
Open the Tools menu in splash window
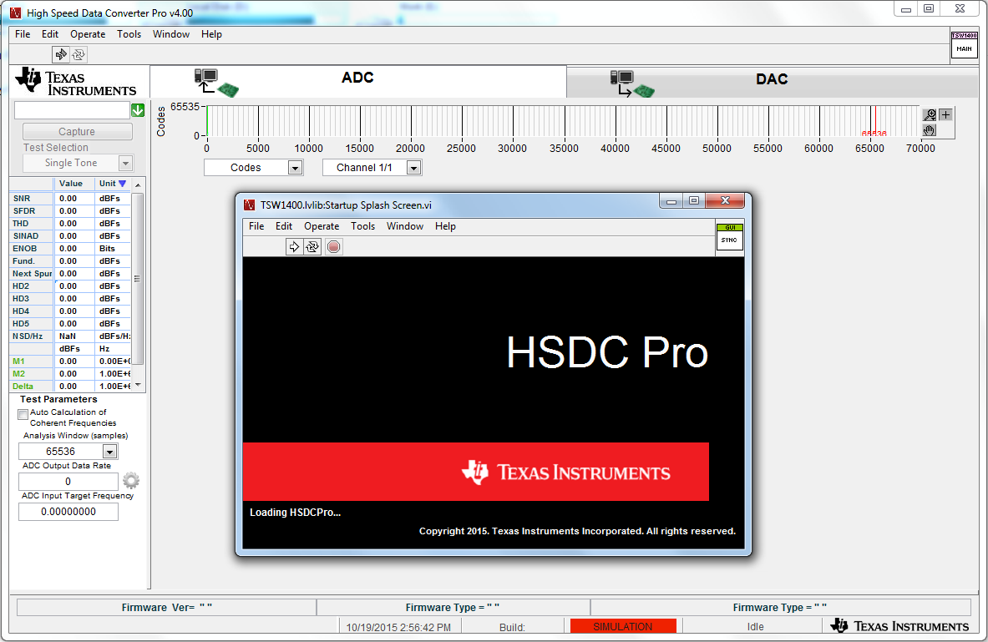pyautogui.click(x=363, y=226)
